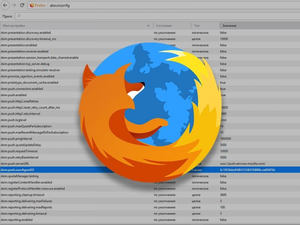300x225 pixels.
Task: Click 'целое' type of dom.presentation.discovery.timeout_ms
Action: pos(196,39)
